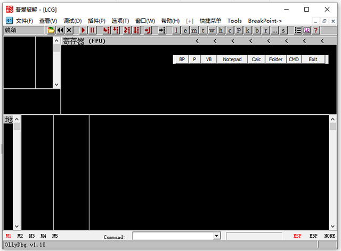Open the 快捷菜单 shortcut menu
Screen dimensions: 341x251
(x=210, y=21)
